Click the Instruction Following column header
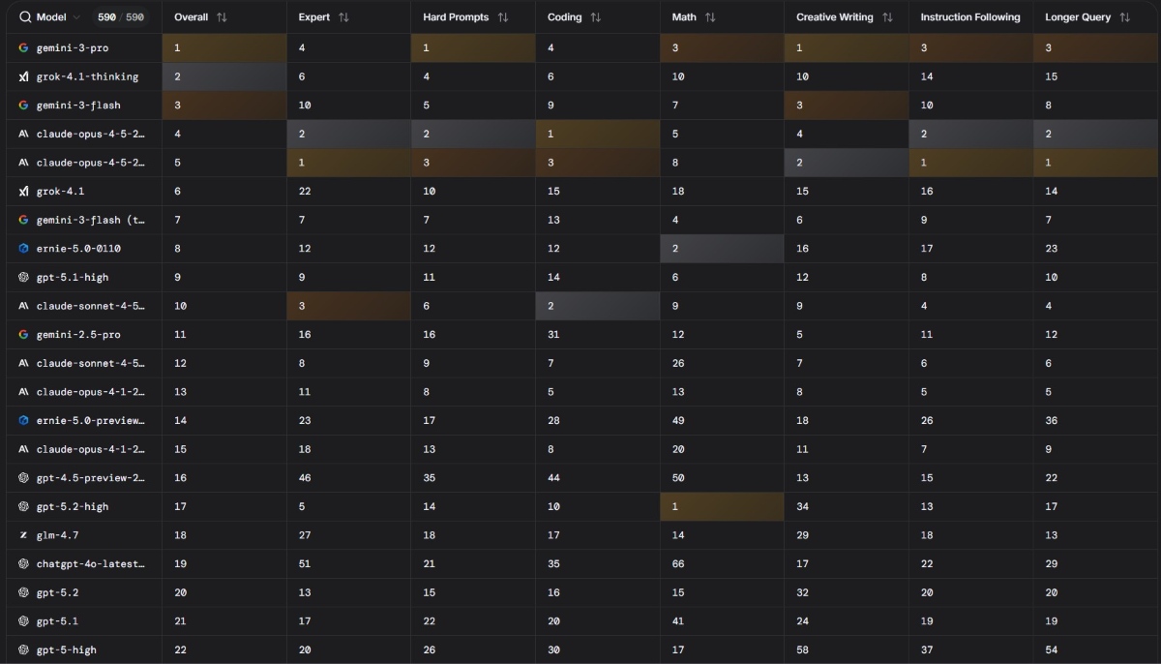 (969, 17)
